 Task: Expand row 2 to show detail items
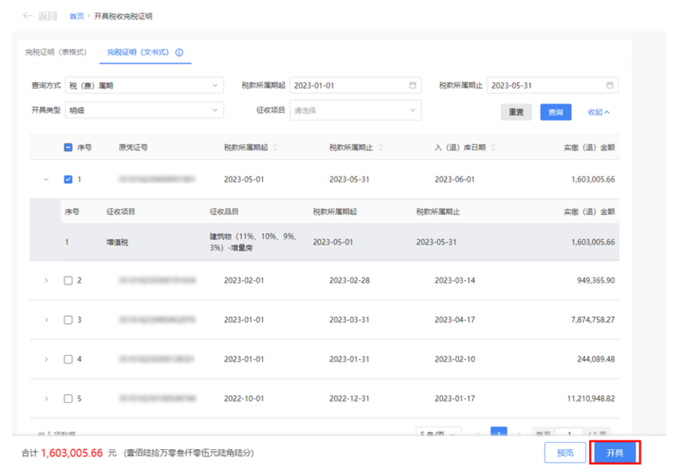pyautogui.click(x=46, y=280)
